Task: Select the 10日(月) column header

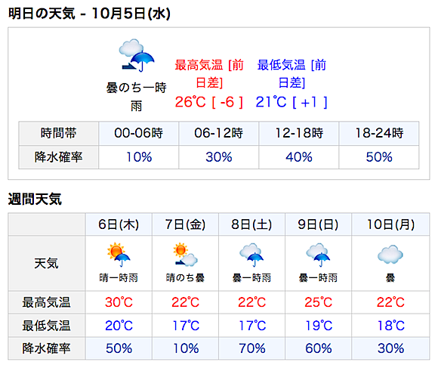Action: (390, 224)
